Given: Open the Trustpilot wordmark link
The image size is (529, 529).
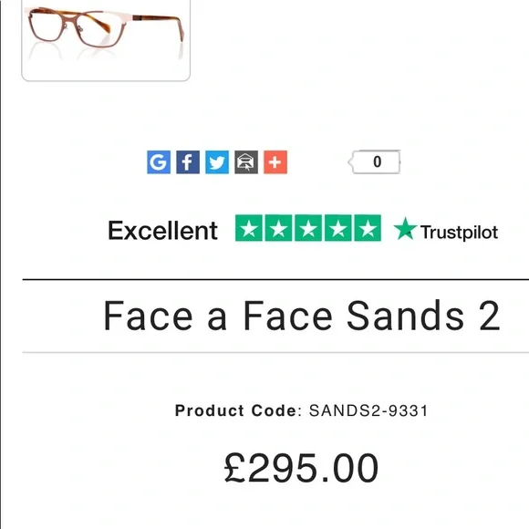Looking at the screenshot, I should (459, 233).
